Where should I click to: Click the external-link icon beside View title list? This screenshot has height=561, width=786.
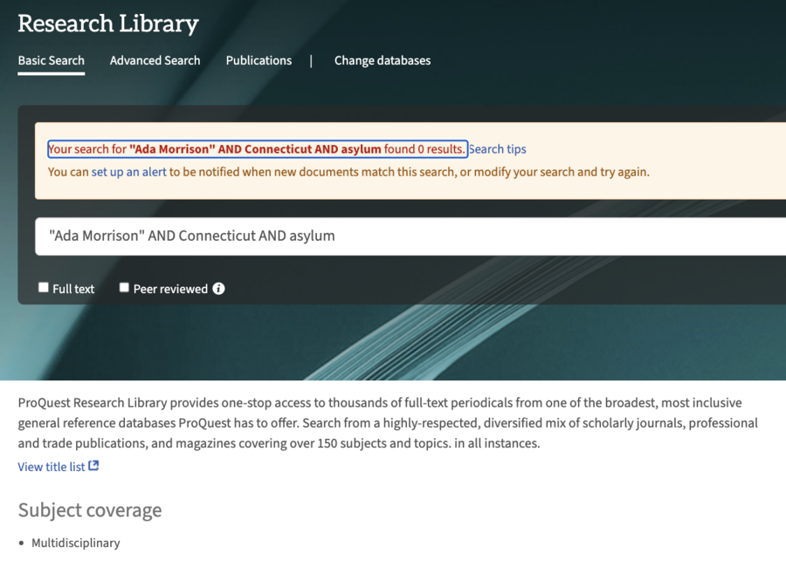(x=96, y=467)
